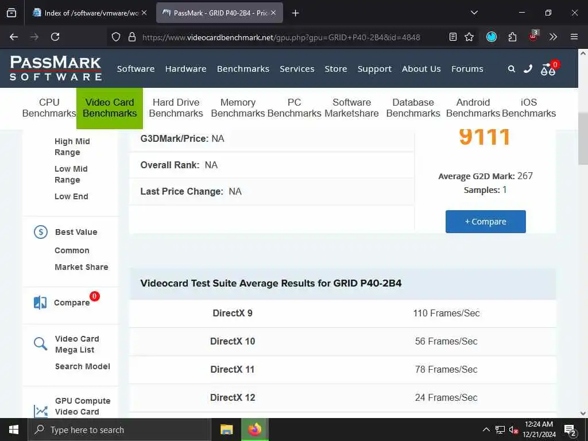
Task: Open the Software menu
Action: pos(136,69)
